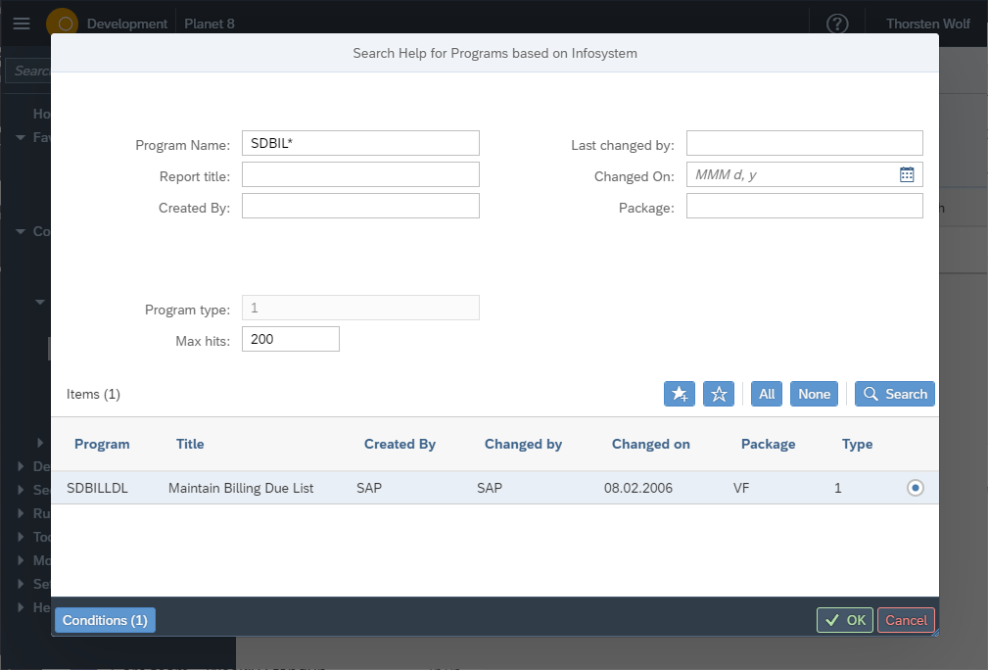Click the add-to-favorites filled star icon
Screen dimensions: 988x670
click(680, 394)
